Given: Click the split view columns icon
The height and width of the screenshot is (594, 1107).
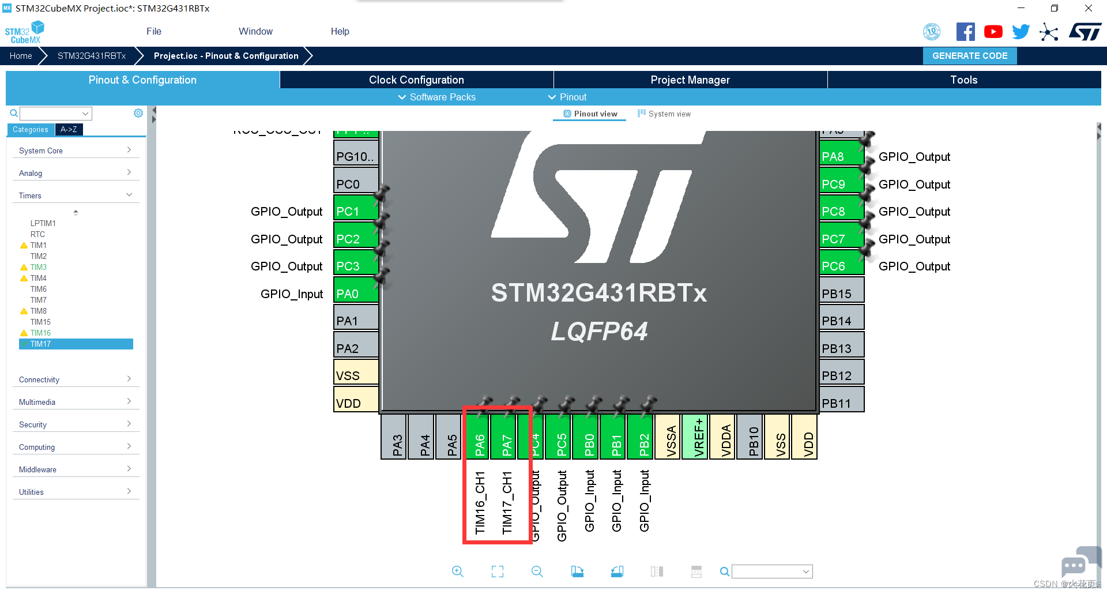Looking at the screenshot, I should point(657,572).
